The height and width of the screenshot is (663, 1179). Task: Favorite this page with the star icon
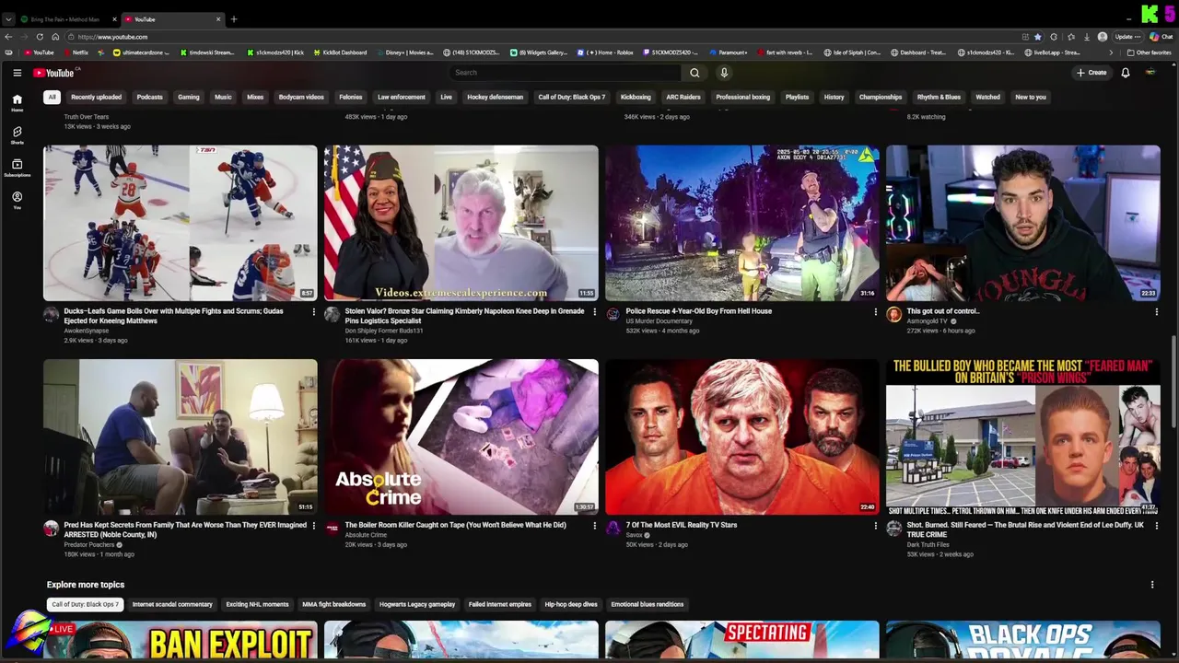click(1038, 37)
